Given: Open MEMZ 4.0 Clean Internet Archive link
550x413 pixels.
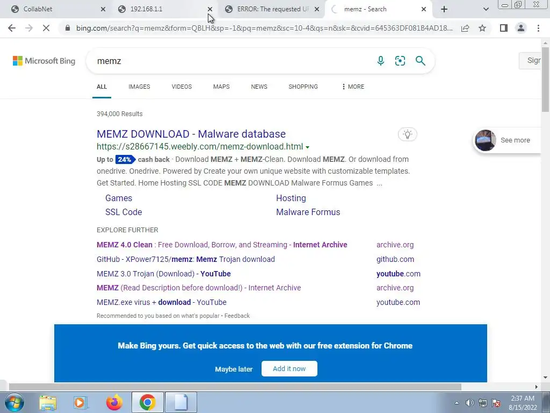Looking at the screenshot, I should (222, 245).
